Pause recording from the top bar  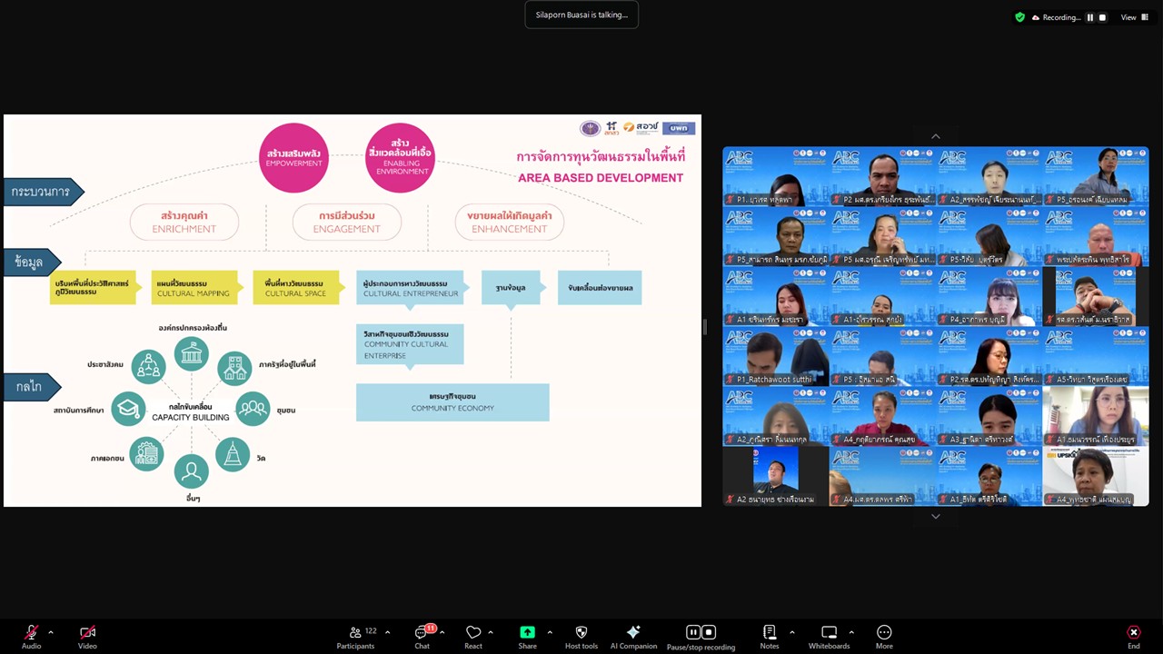pyautogui.click(x=1090, y=17)
